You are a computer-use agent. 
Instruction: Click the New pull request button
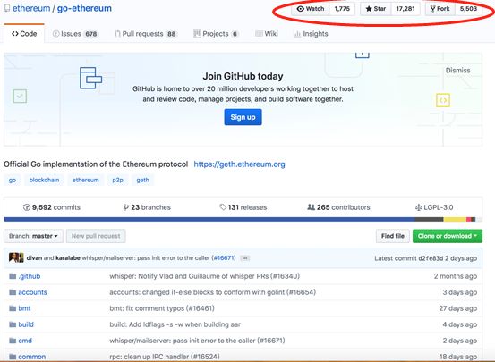click(96, 236)
